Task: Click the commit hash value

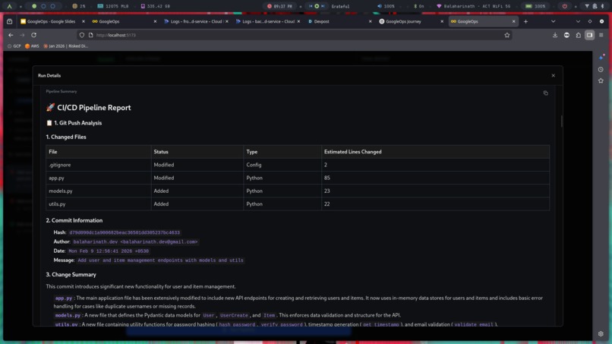Action: coord(125,232)
